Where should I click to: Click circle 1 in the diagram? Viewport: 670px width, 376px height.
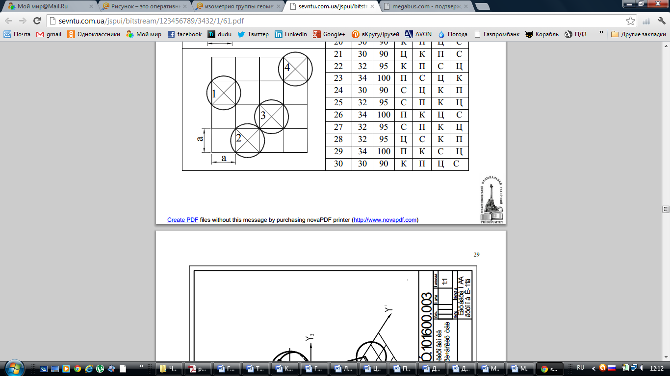pos(224,93)
